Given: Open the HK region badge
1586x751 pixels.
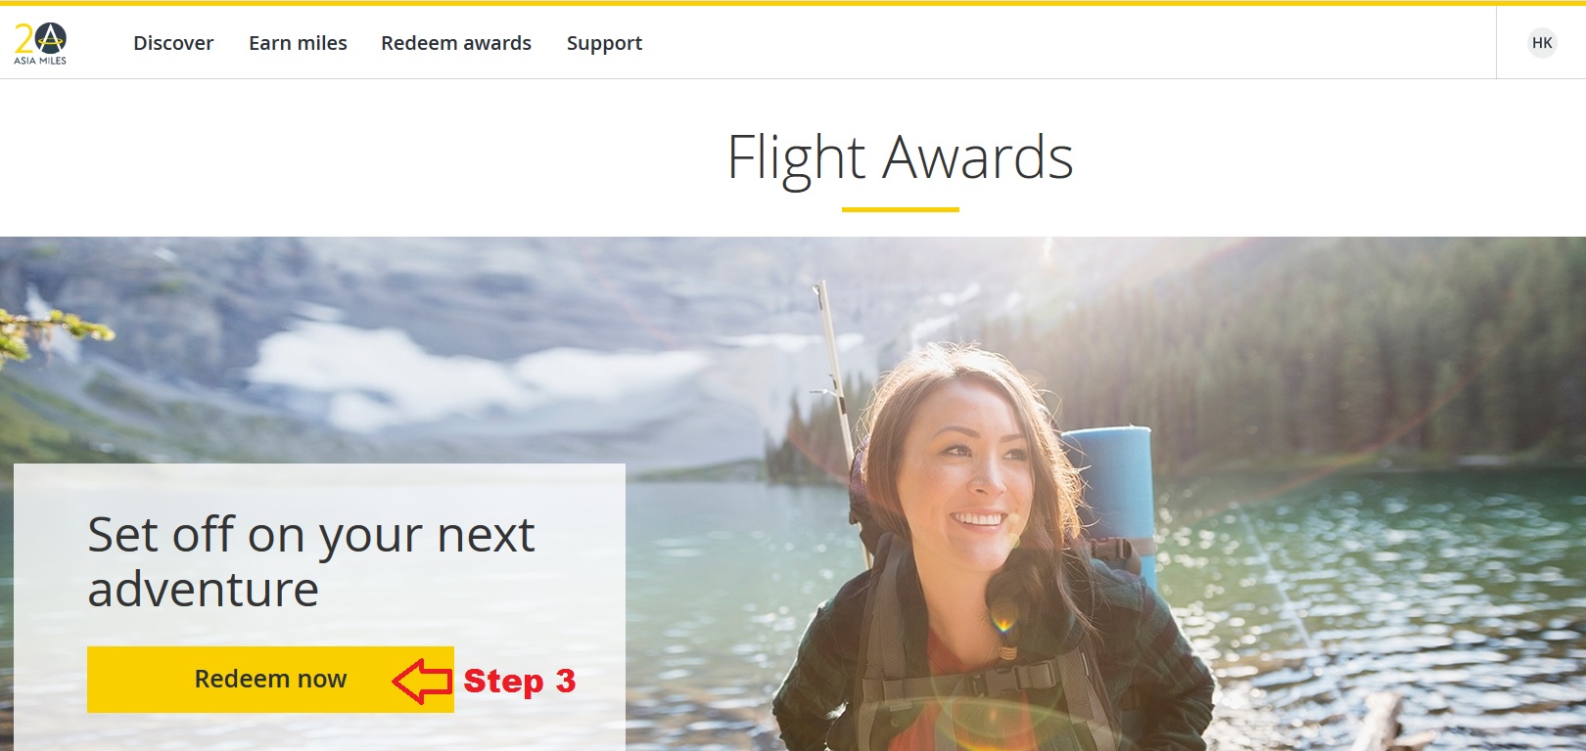Looking at the screenshot, I should 1542,43.
